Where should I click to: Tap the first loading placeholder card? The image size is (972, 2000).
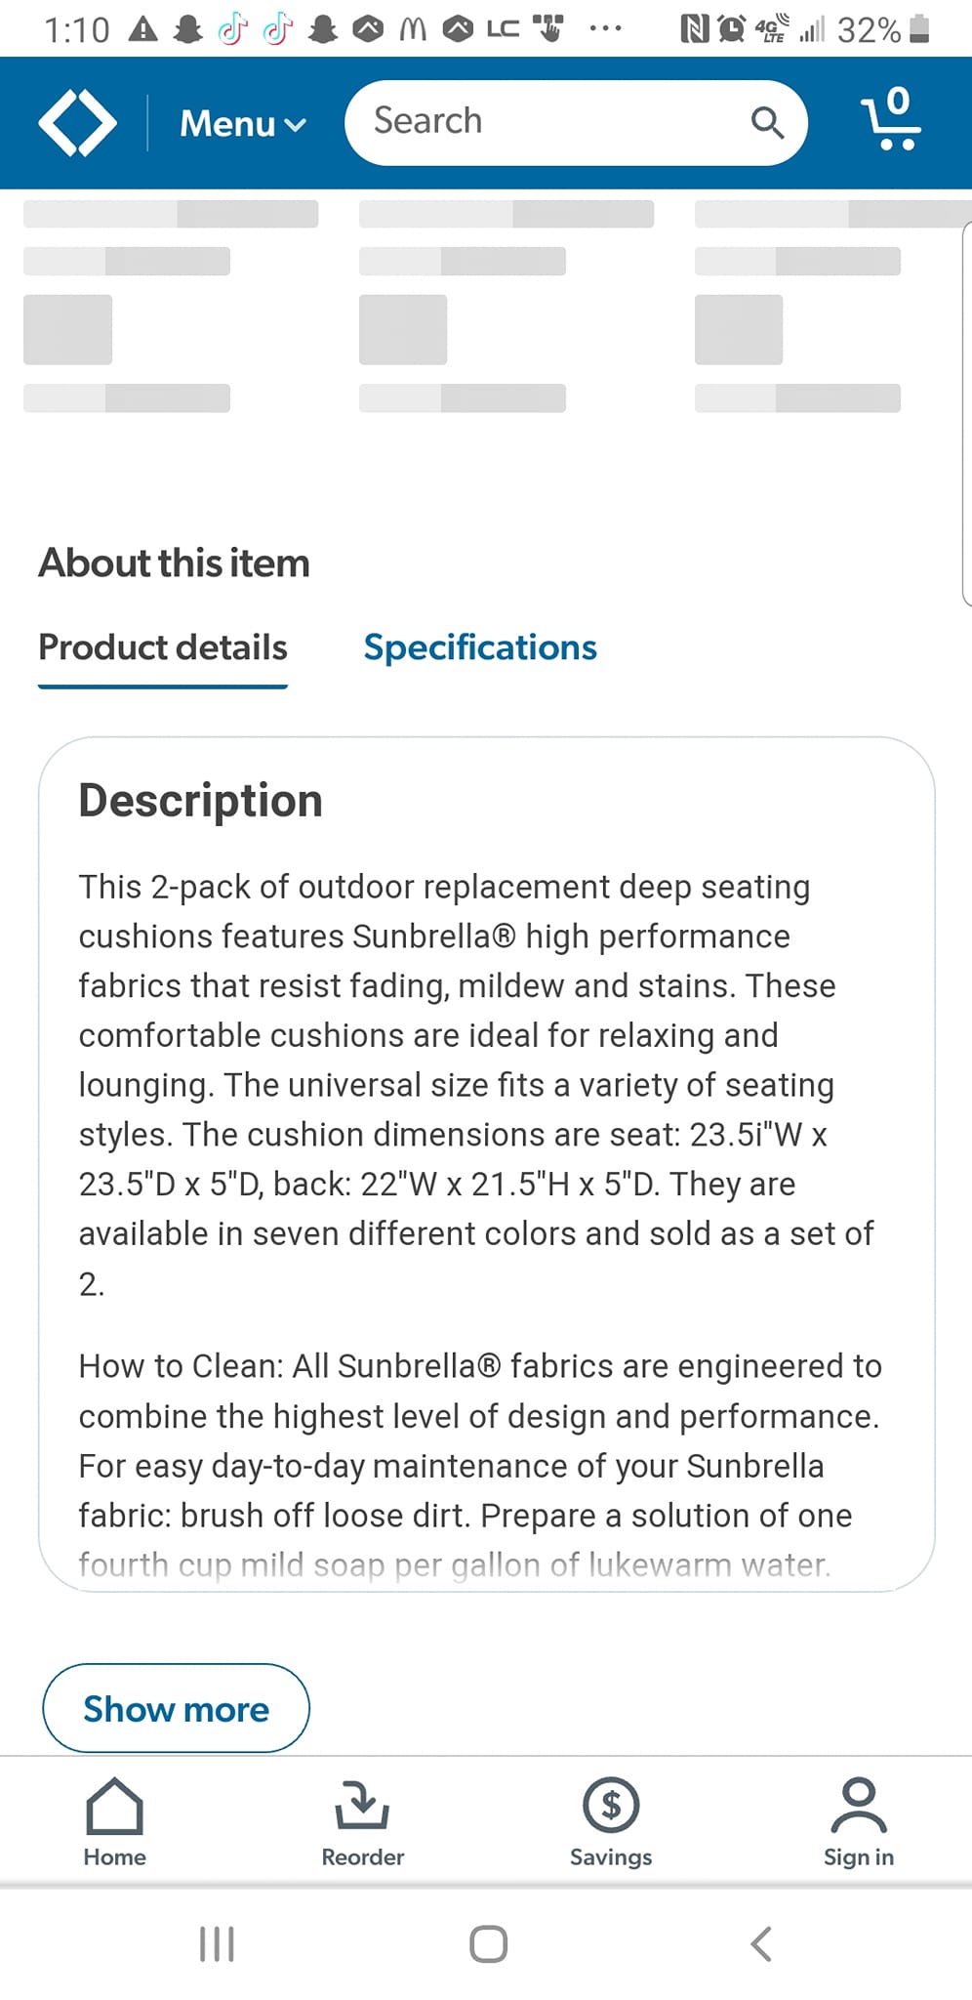(171, 306)
